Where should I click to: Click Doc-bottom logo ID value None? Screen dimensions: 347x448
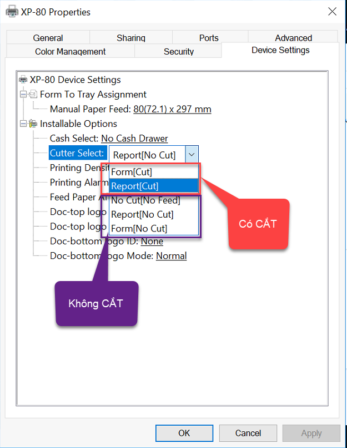pos(152,241)
